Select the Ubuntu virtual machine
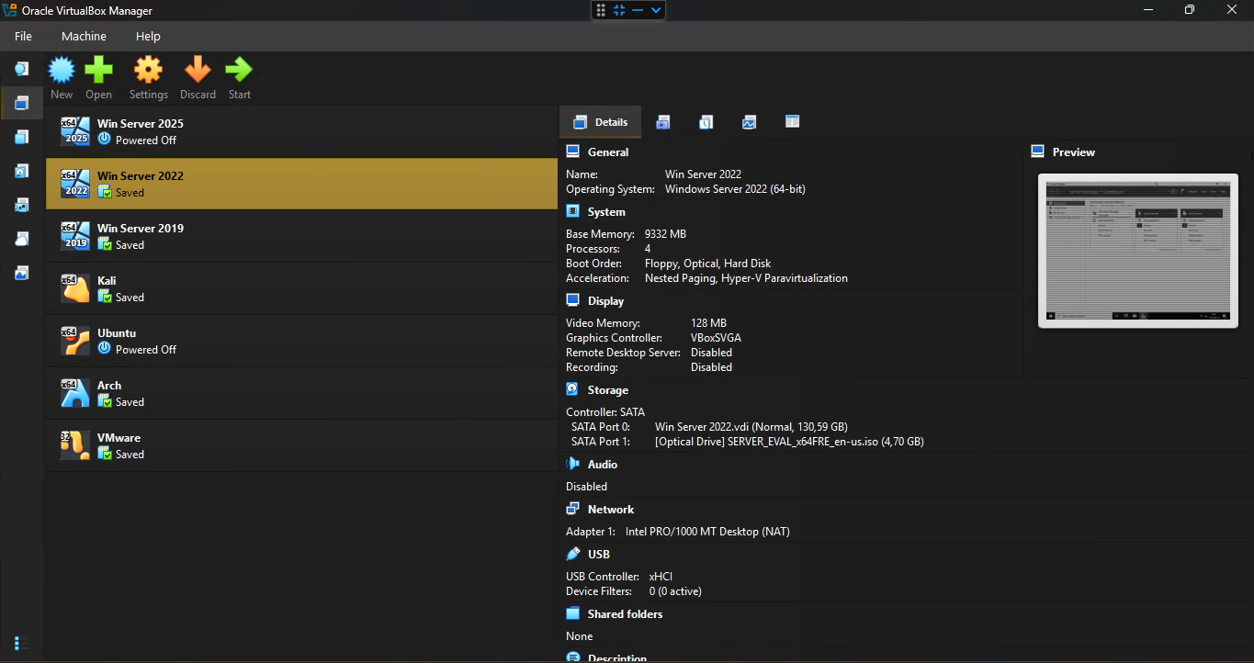The width and height of the screenshot is (1254, 663). click(301, 341)
